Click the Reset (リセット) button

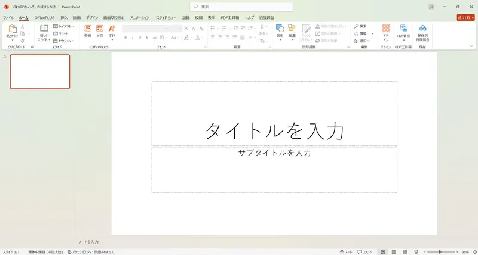(61, 33)
